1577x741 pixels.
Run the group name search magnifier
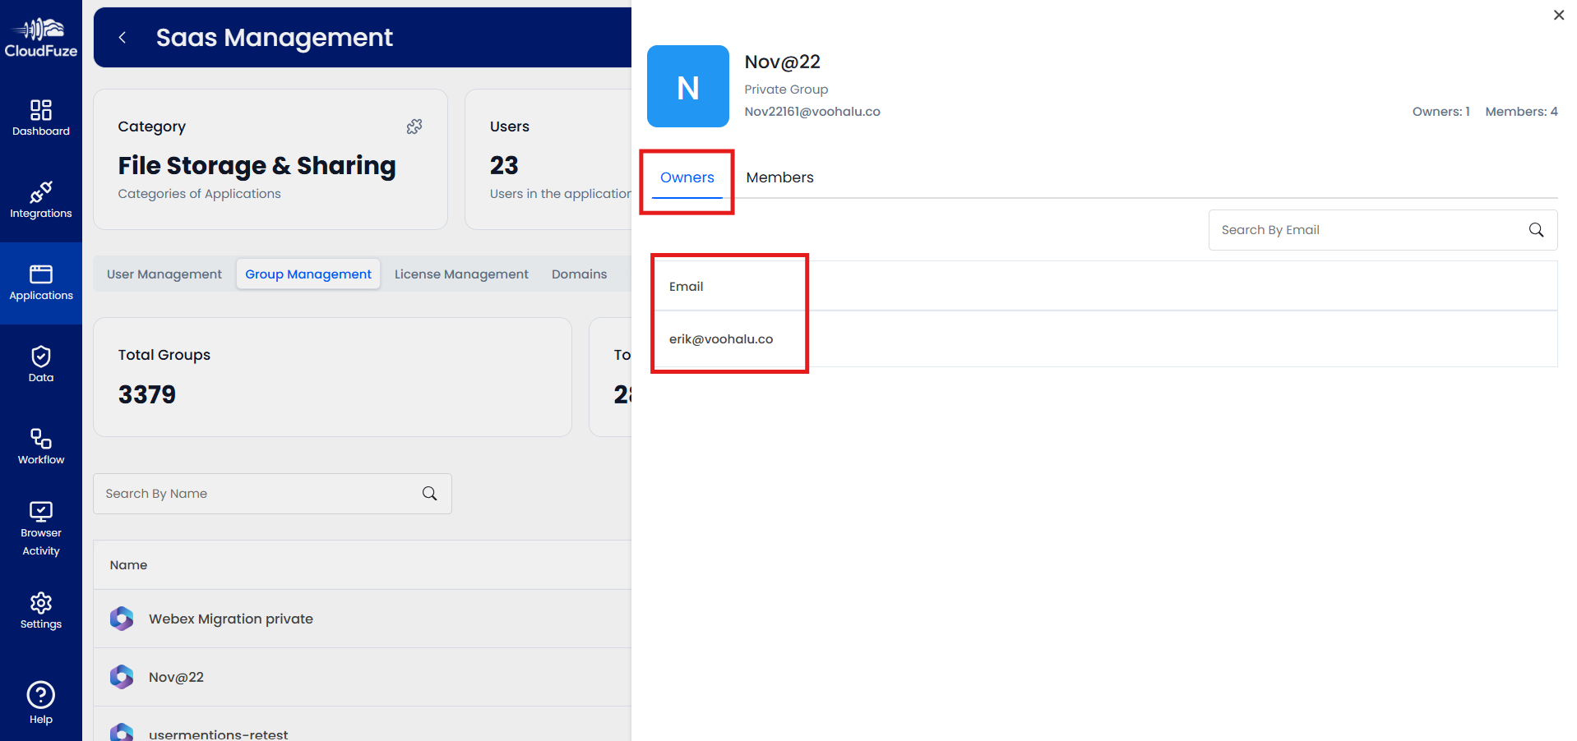[429, 493]
